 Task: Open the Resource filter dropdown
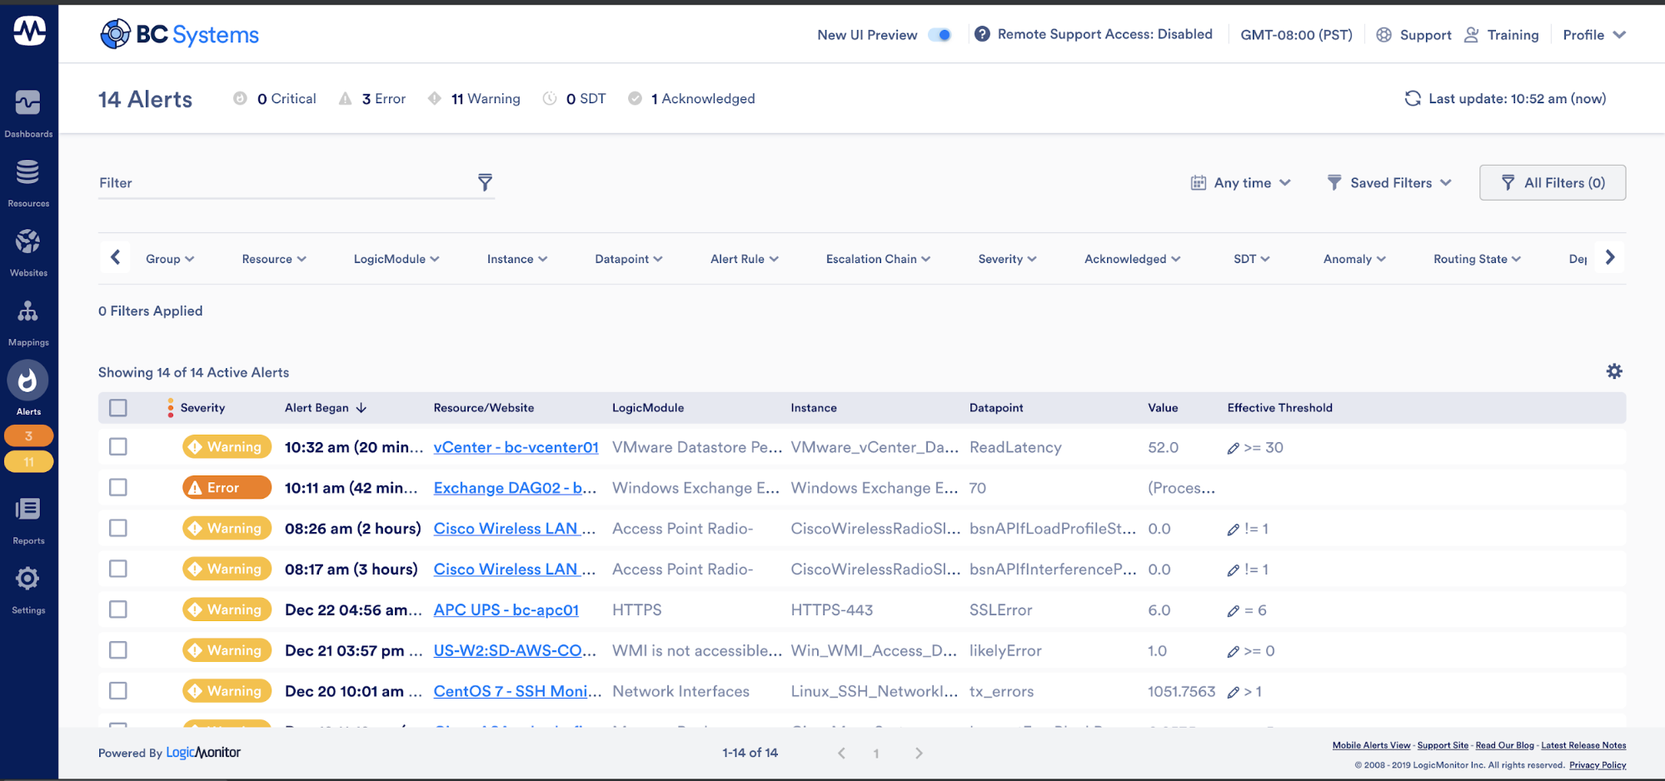[x=274, y=259]
